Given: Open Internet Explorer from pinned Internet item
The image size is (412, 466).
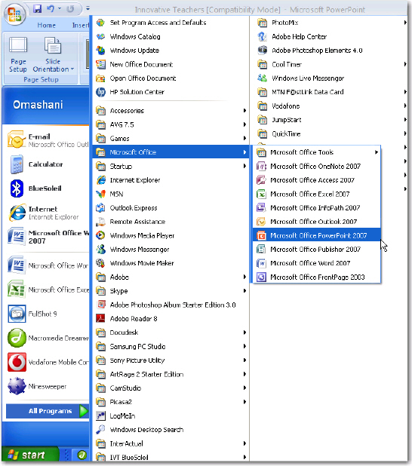Looking at the screenshot, I should tap(48, 213).
